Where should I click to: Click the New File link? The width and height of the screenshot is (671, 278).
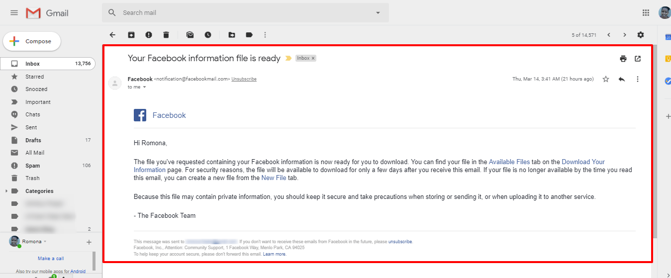coord(274,178)
